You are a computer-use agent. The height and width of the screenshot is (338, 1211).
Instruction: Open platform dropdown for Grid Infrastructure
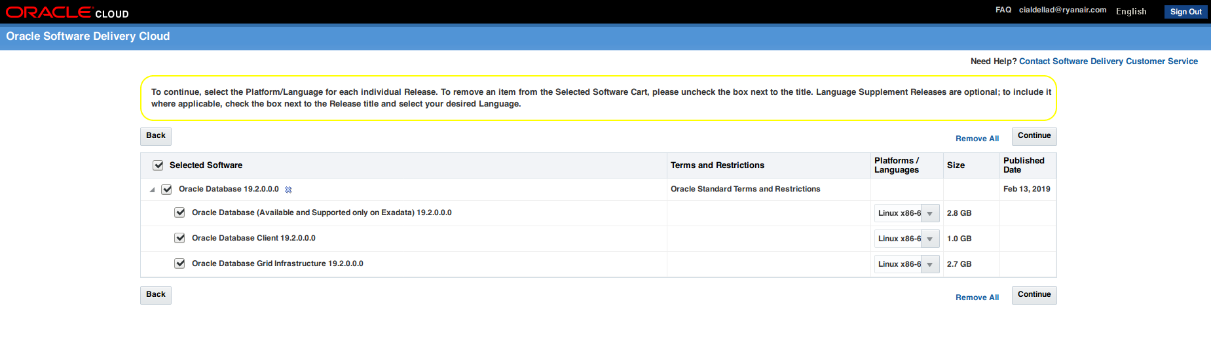pos(929,264)
